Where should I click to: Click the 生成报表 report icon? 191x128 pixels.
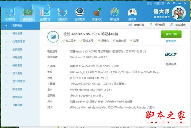pyautogui.click(x=172, y=25)
